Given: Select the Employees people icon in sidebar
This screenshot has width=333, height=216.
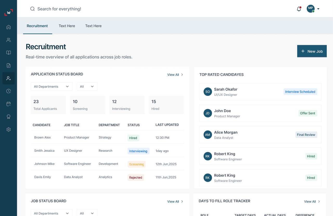Looking at the screenshot, I should pos(9,40).
